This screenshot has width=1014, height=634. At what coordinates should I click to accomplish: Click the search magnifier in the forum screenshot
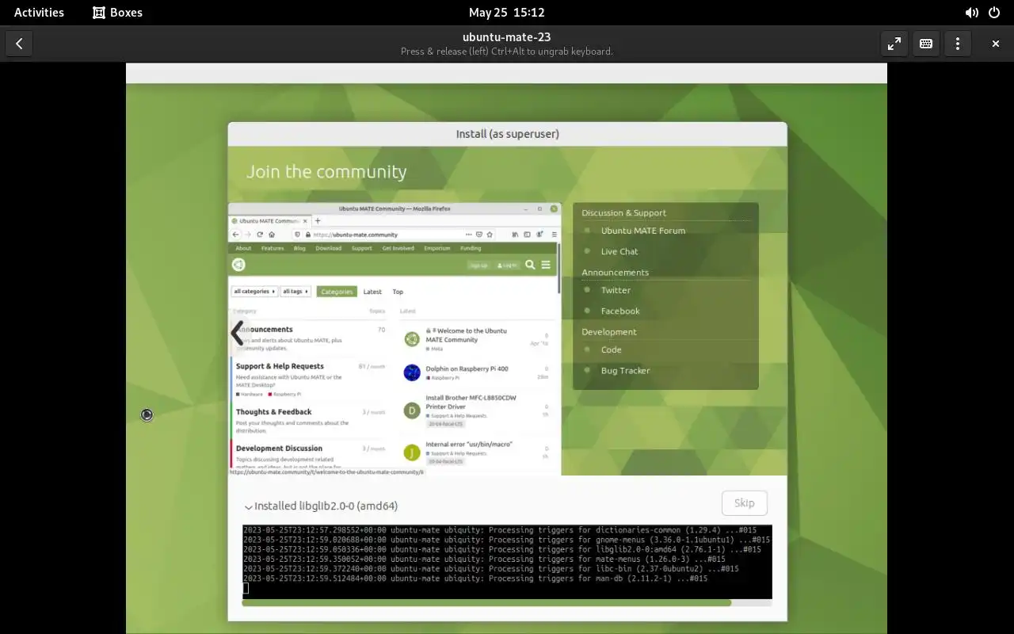pyautogui.click(x=530, y=265)
